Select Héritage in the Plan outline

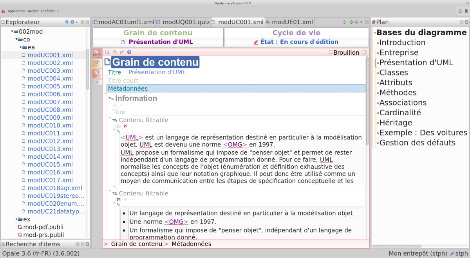[396, 123]
